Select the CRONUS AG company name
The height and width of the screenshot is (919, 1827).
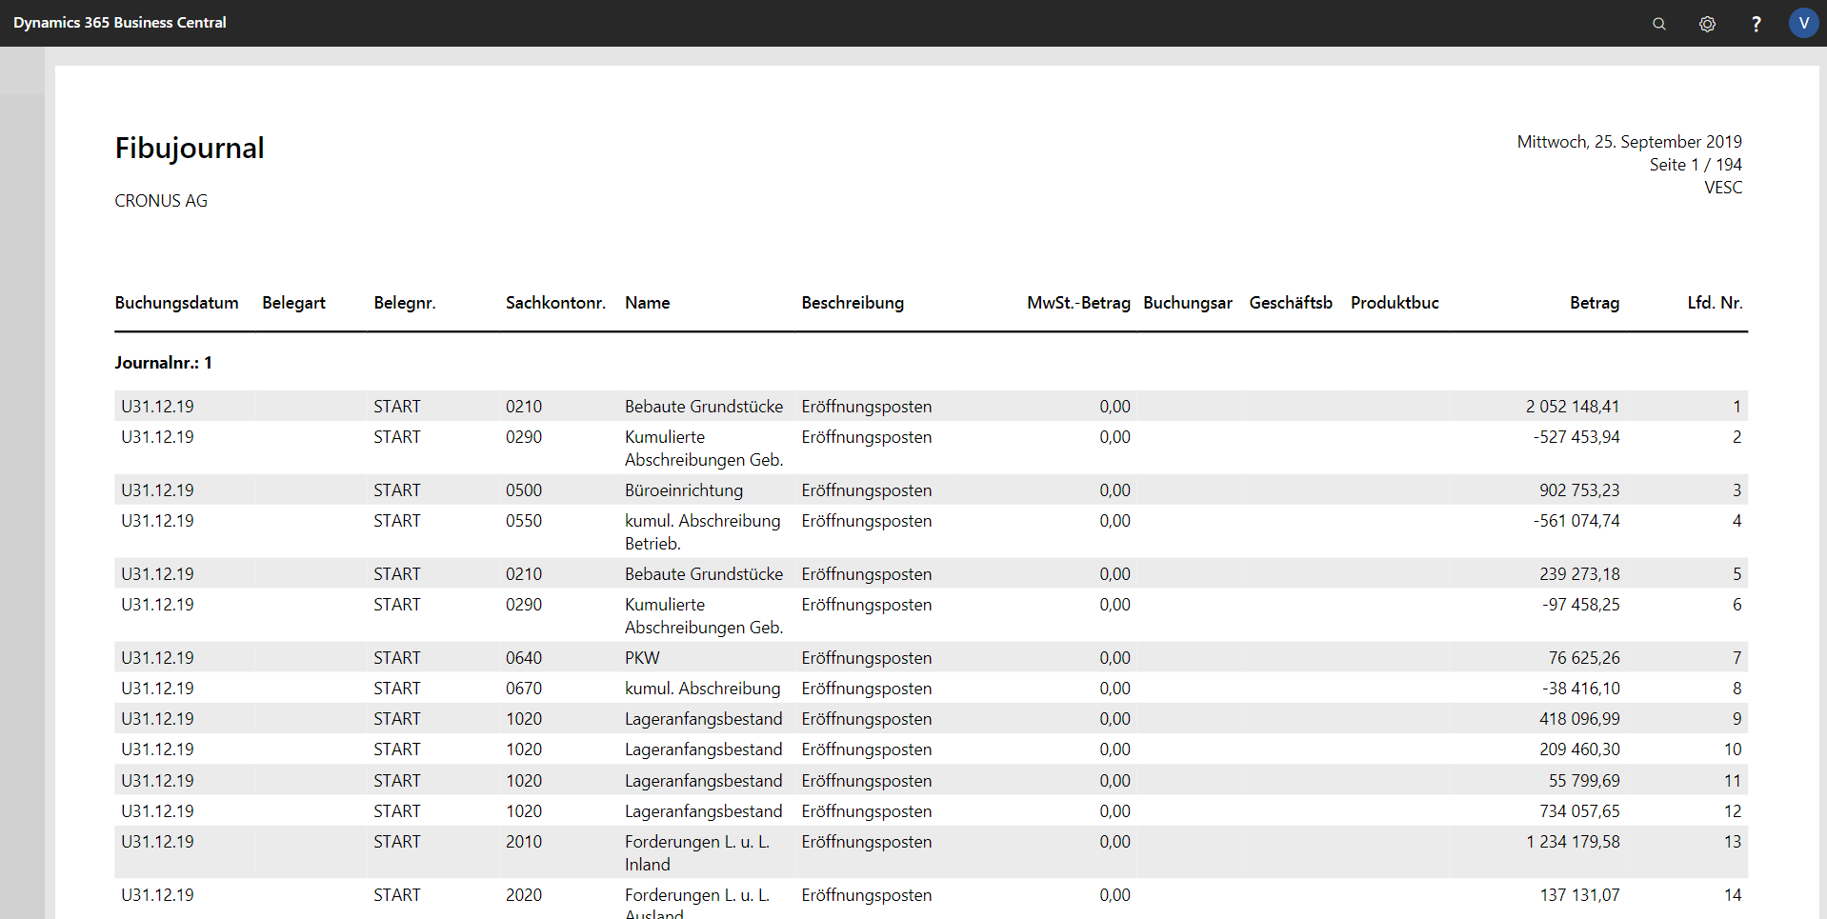161,201
